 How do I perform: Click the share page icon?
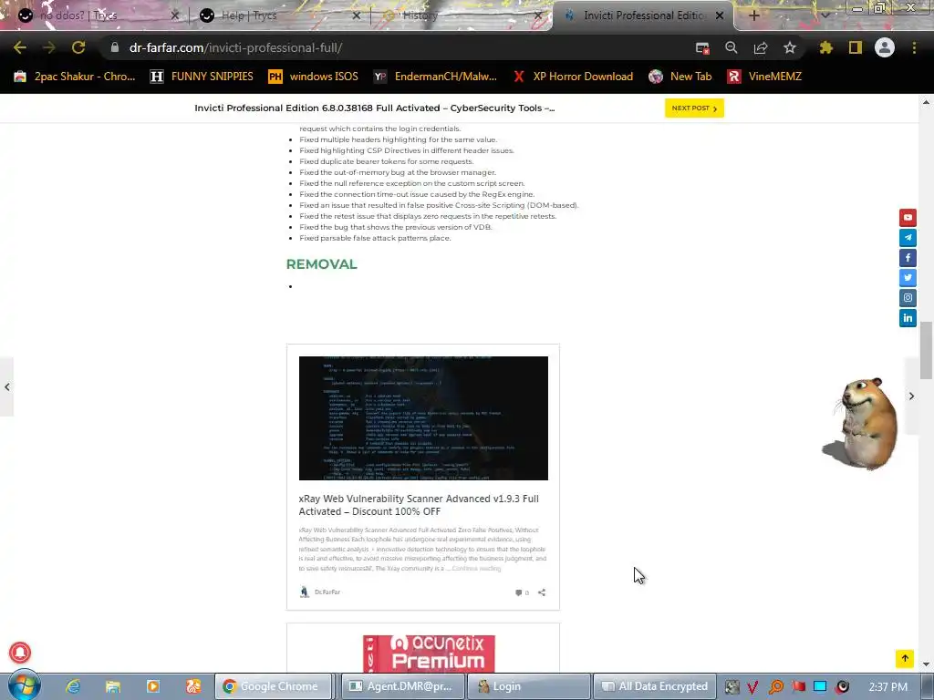761,47
